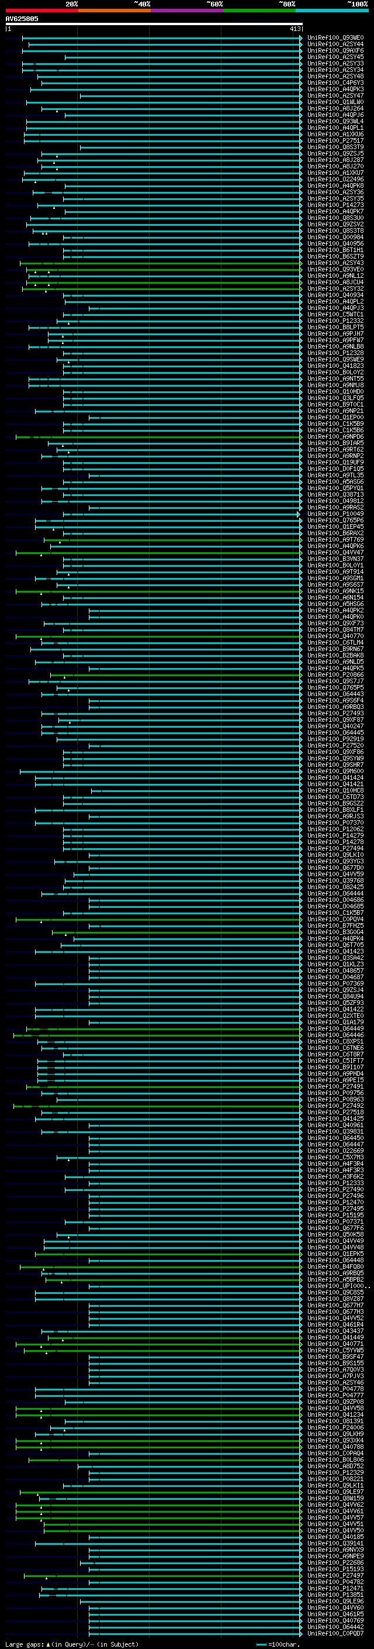The image size is (374, 1649).
Task: Select hit UniRef100_Q9ZSJ5
Action: [335, 154]
